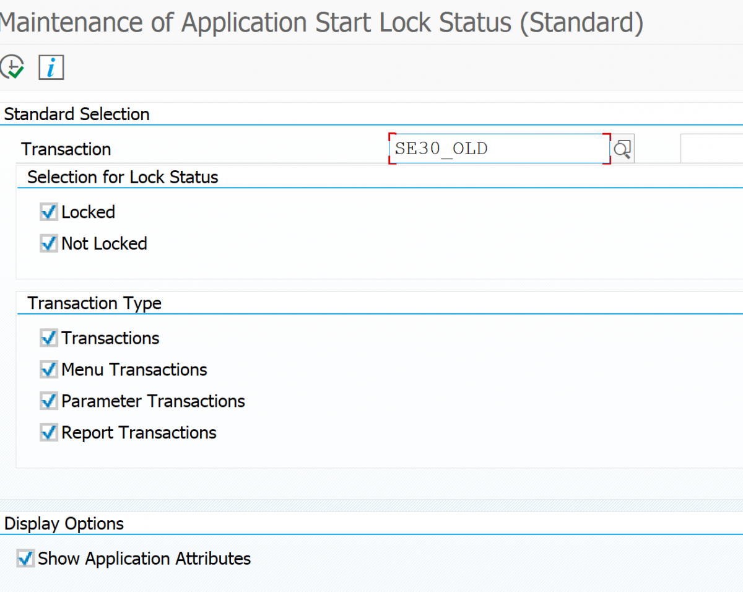Uncheck Parameter Transactions

[48, 401]
